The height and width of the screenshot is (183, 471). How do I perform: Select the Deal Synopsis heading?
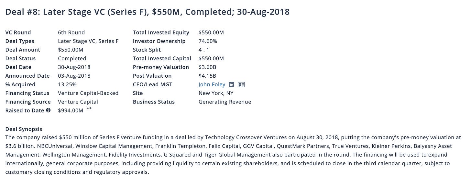[x=24, y=129]
